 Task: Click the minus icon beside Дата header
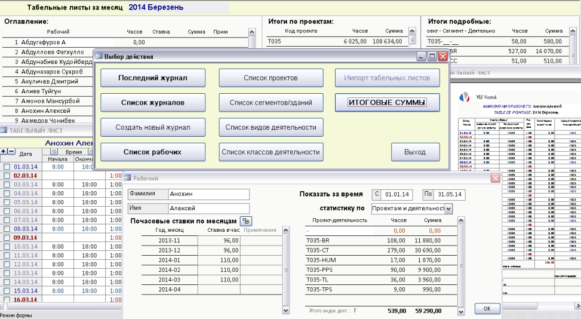point(11,151)
